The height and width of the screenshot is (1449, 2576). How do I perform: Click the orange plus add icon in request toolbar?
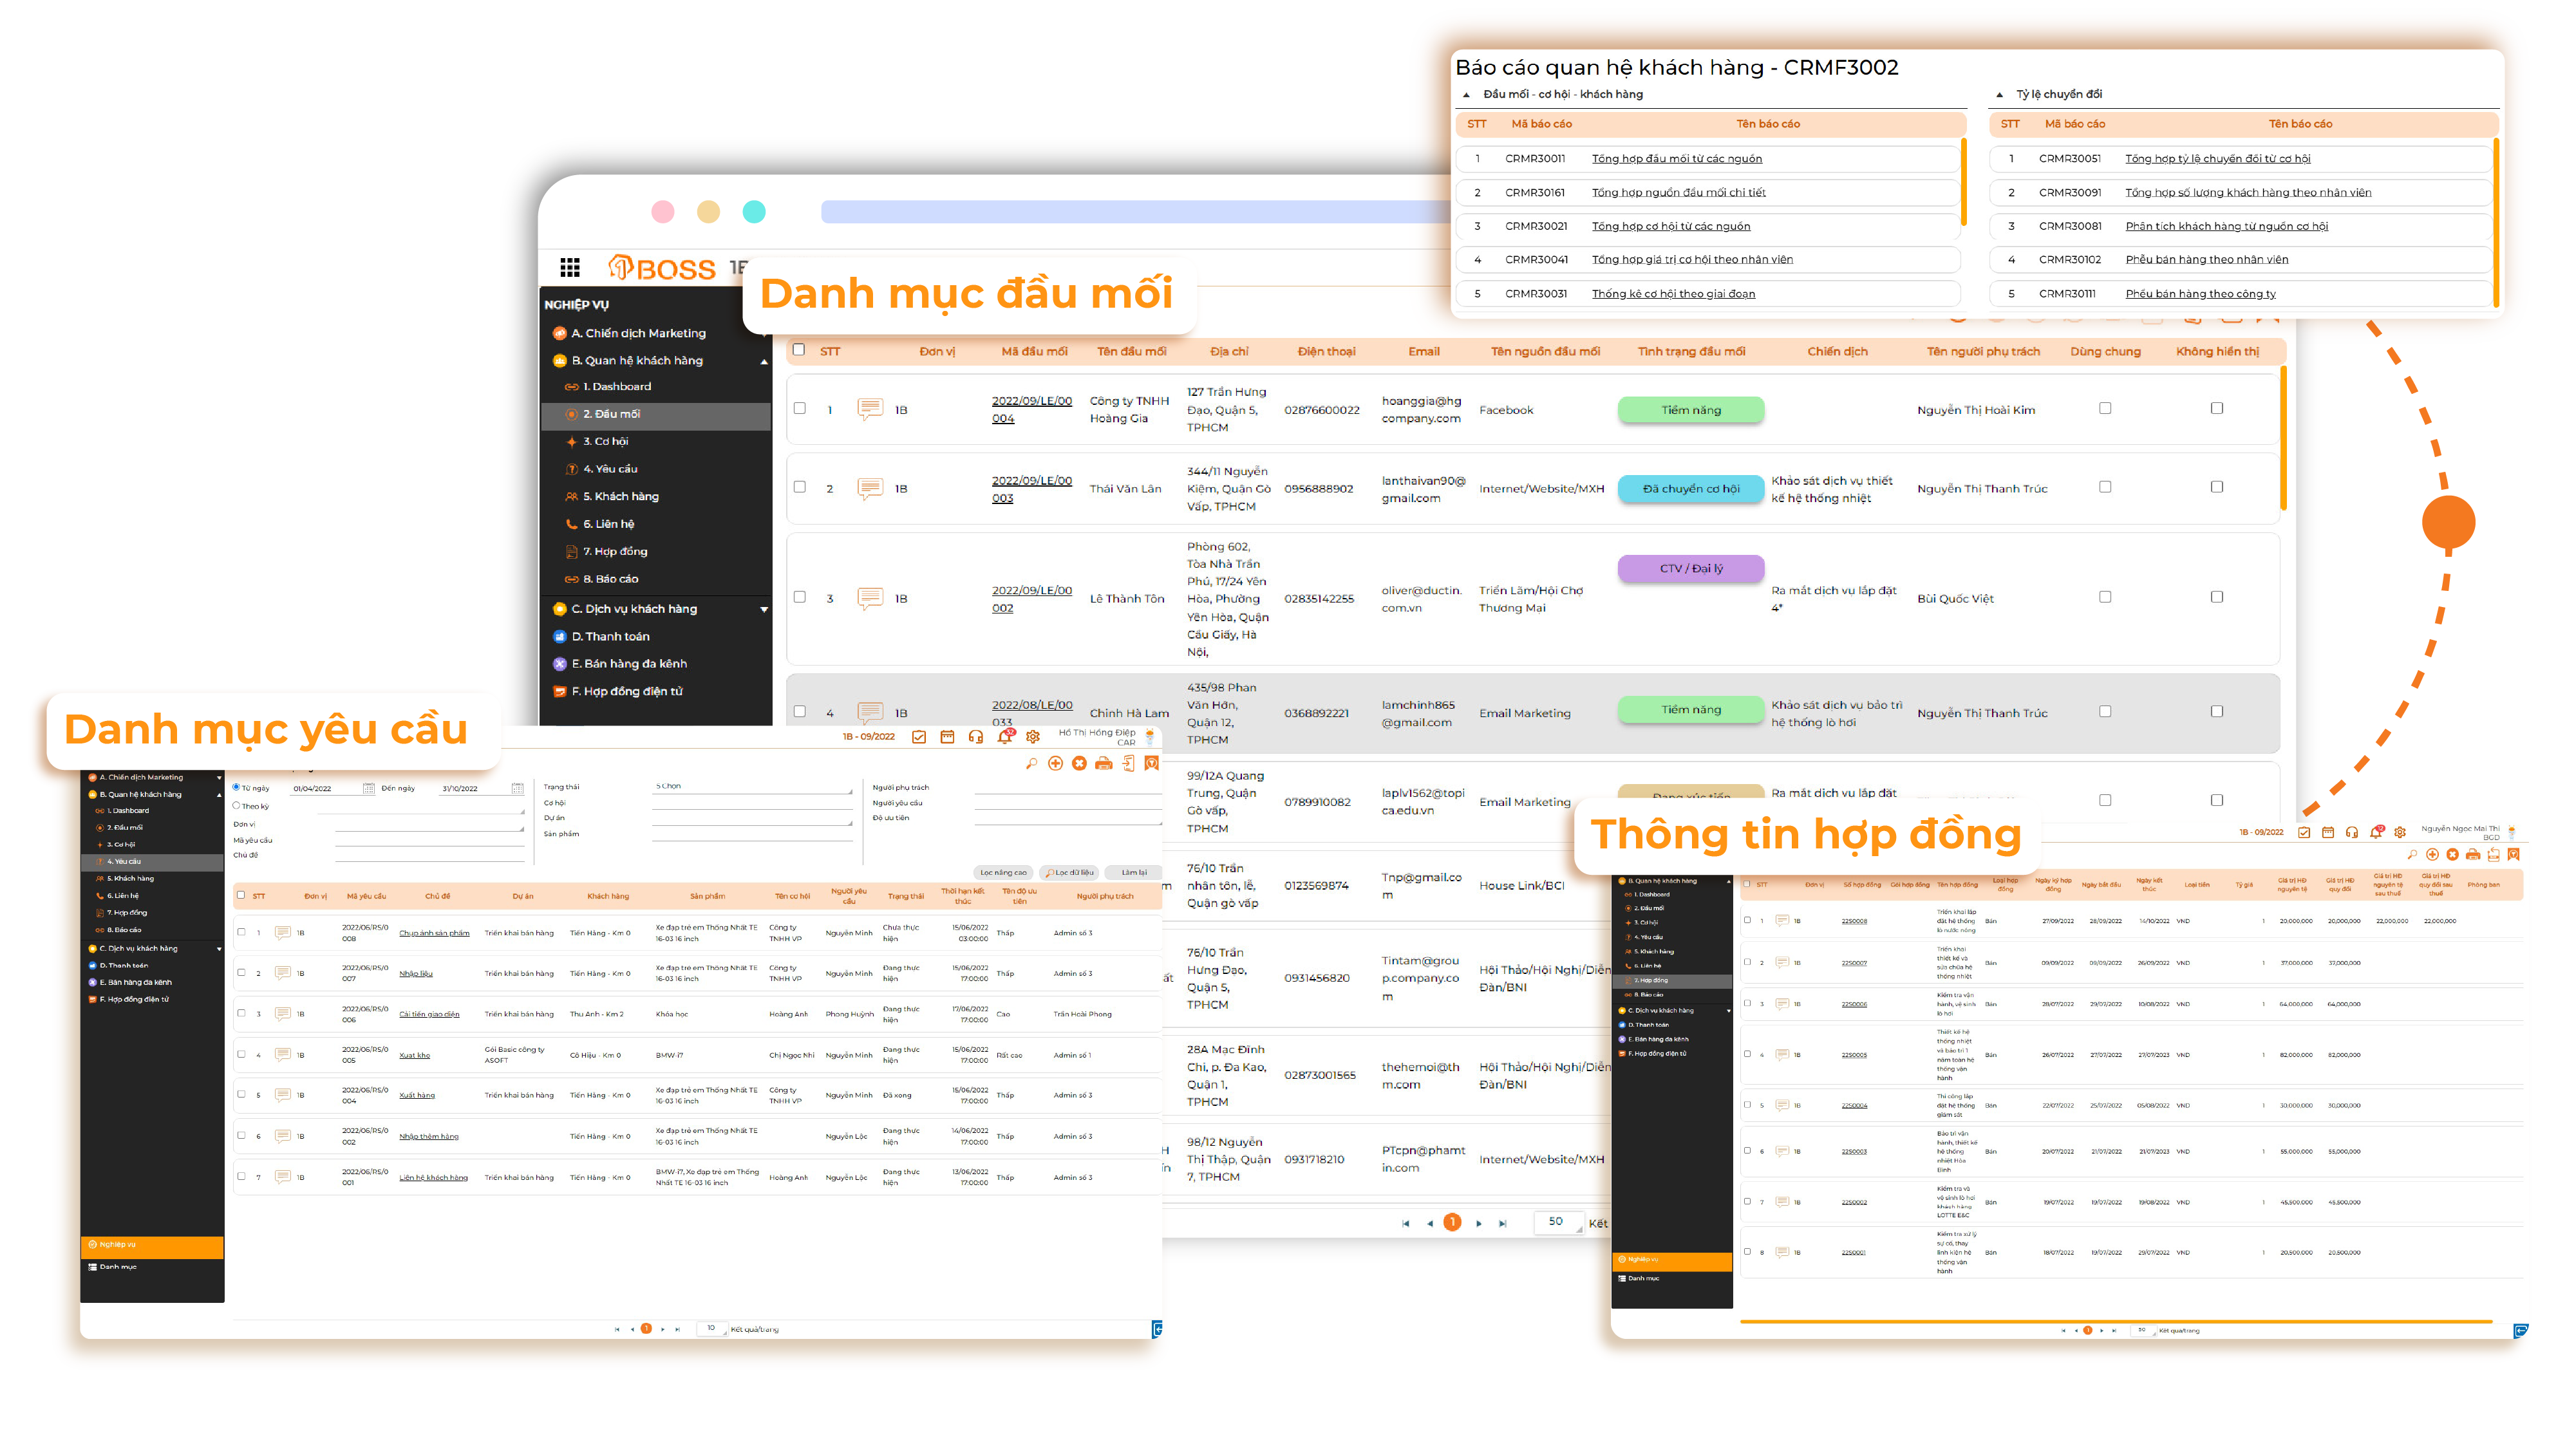pyautogui.click(x=1055, y=764)
